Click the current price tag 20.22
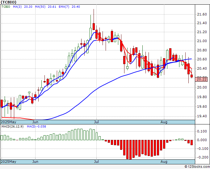Image resolution: width=210 pixels, height=169 pixels. [202, 79]
